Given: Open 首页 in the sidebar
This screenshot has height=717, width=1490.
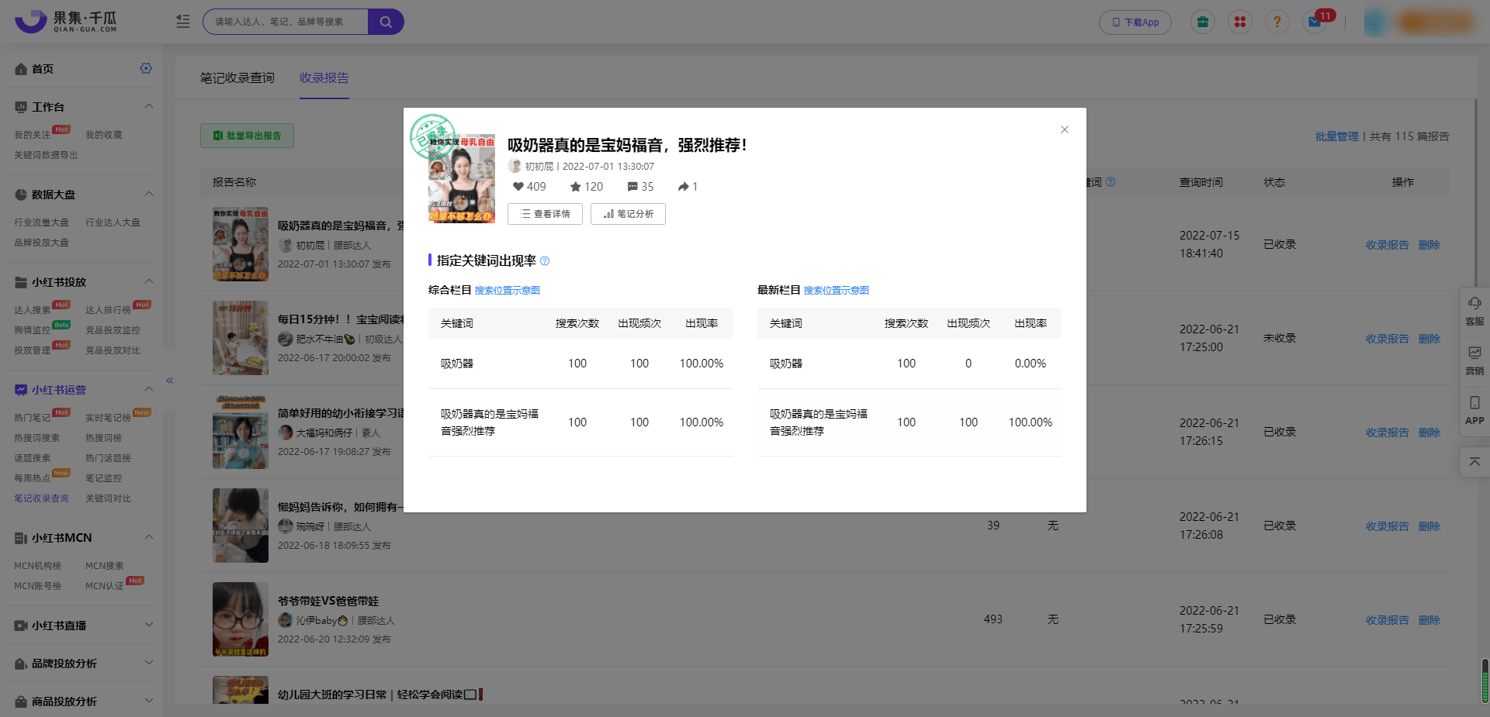Looking at the screenshot, I should coord(43,69).
